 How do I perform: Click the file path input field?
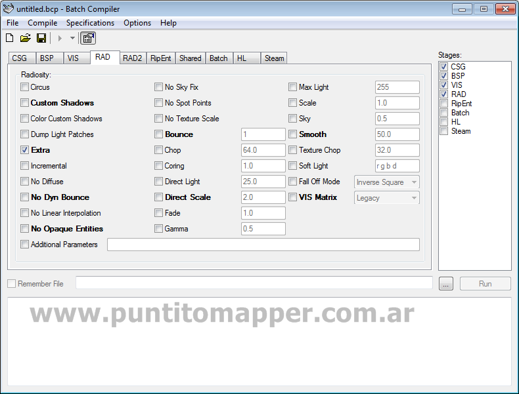254,283
